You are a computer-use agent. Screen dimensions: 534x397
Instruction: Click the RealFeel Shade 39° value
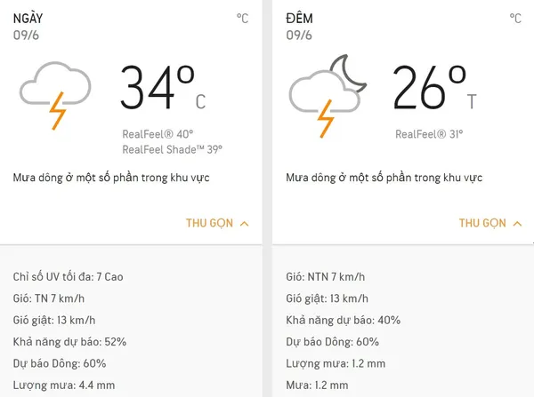[173, 149]
